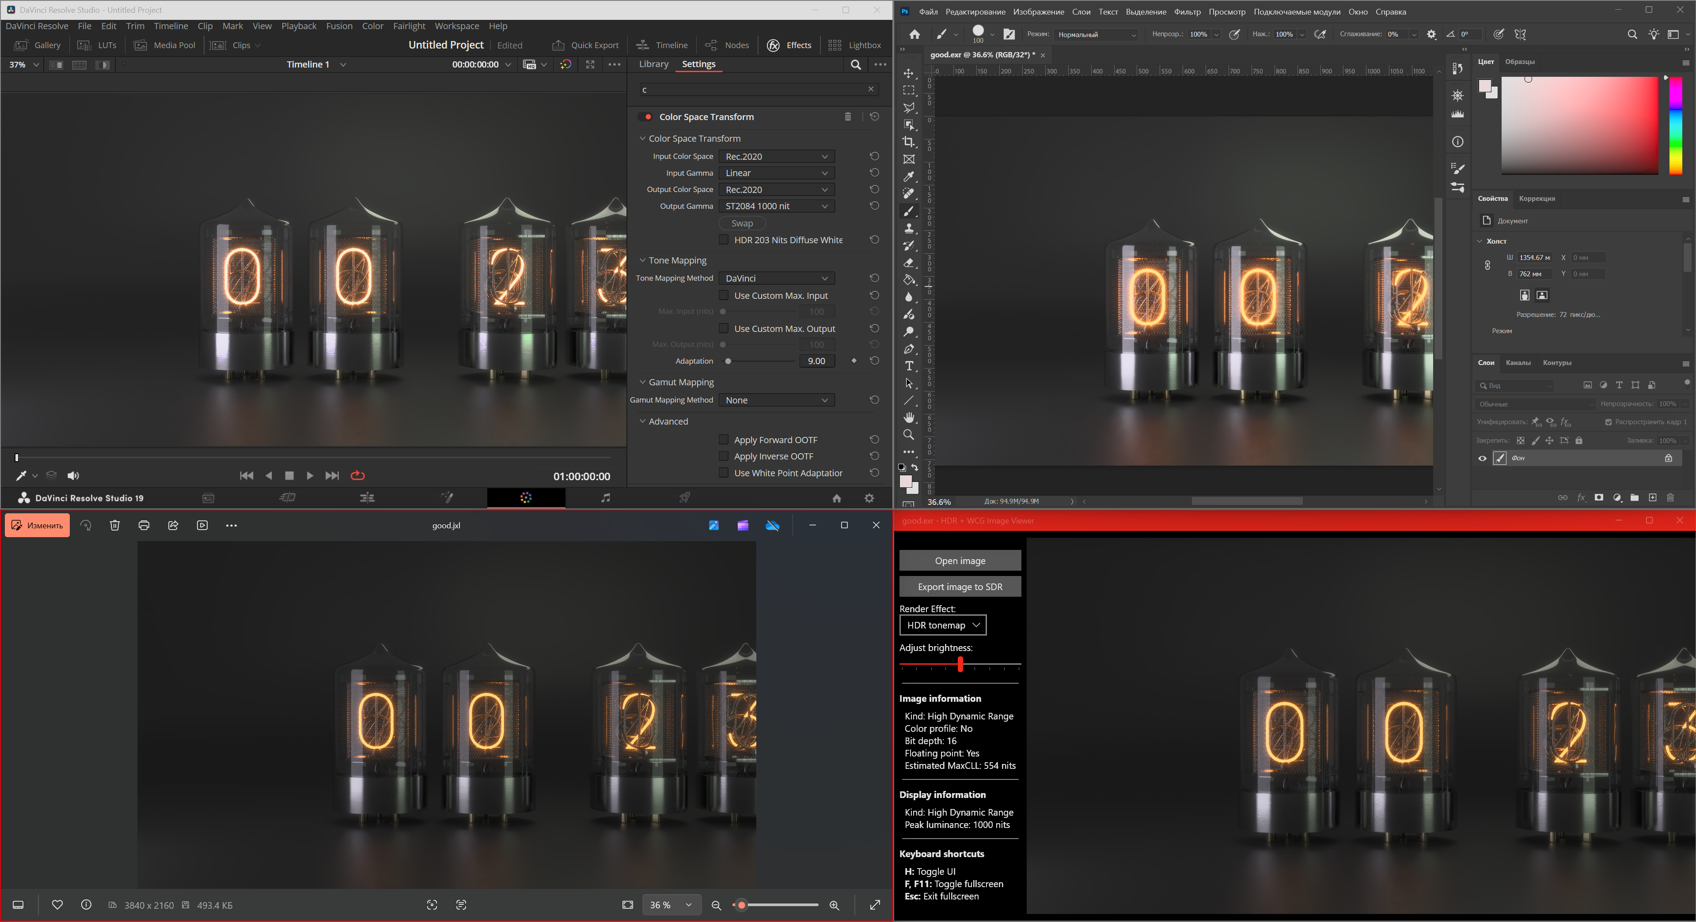Click the loop playback button in Resolve
The image size is (1696, 922).
pos(357,475)
